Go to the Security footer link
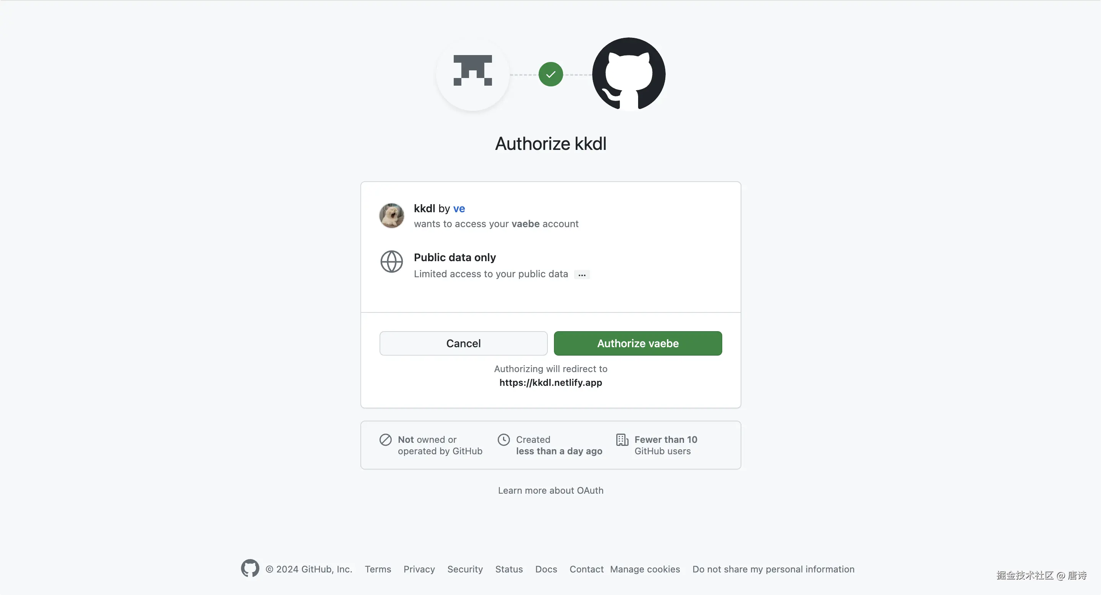The height and width of the screenshot is (595, 1101). point(465,569)
